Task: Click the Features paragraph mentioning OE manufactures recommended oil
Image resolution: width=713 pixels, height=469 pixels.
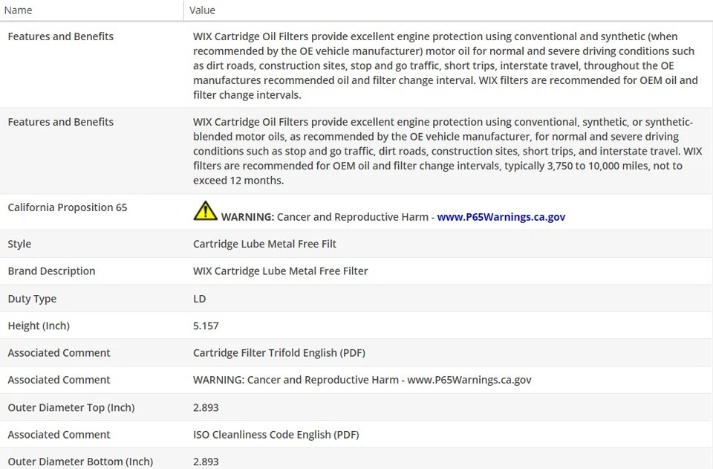Action: click(x=446, y=65)
